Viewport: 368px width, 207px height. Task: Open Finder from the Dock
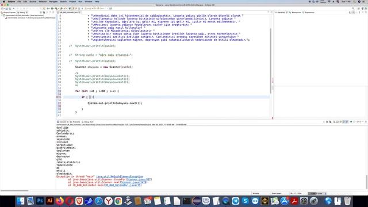click(21, 201)
